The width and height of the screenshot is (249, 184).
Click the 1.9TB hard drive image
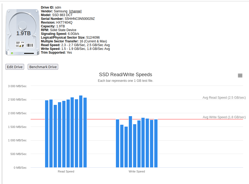[23, 32]
